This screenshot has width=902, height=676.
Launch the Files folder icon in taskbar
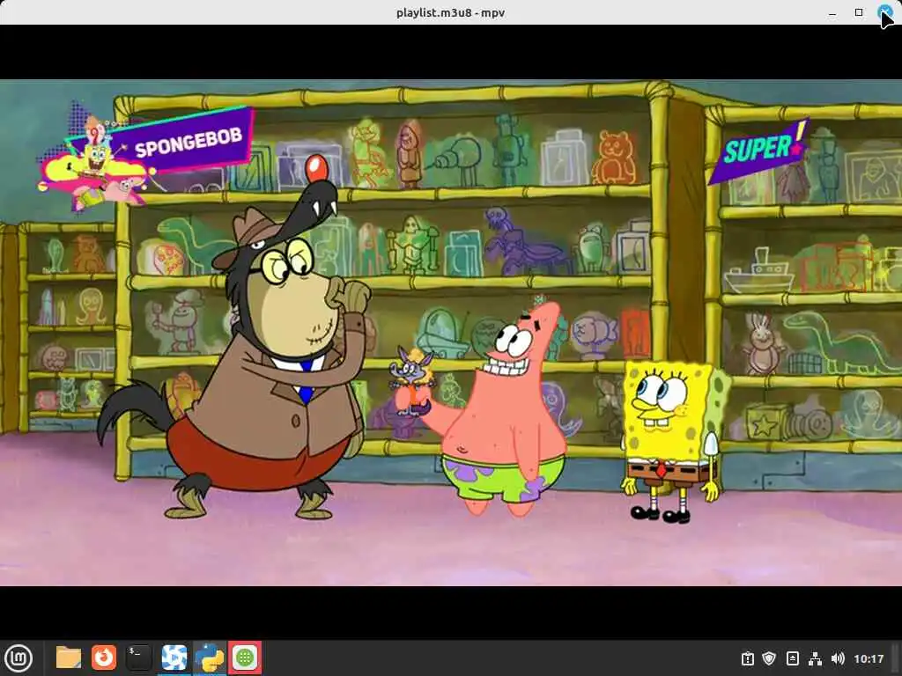pyautogui.click(x=69, y=658)
